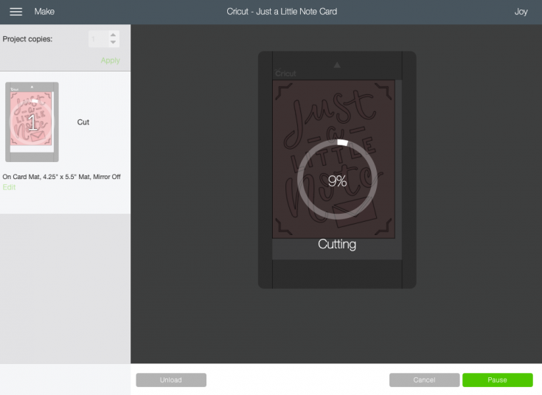Decrease project copies with down arrow
542x395 pixels.
[x=113, y=42]
